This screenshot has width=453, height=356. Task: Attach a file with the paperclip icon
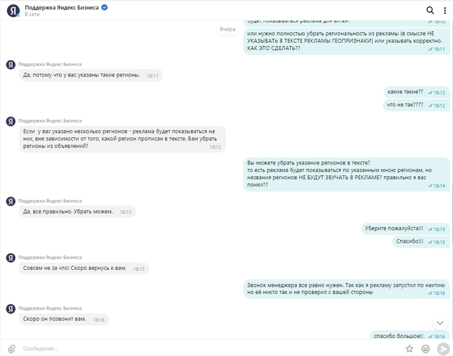(11, 348)
